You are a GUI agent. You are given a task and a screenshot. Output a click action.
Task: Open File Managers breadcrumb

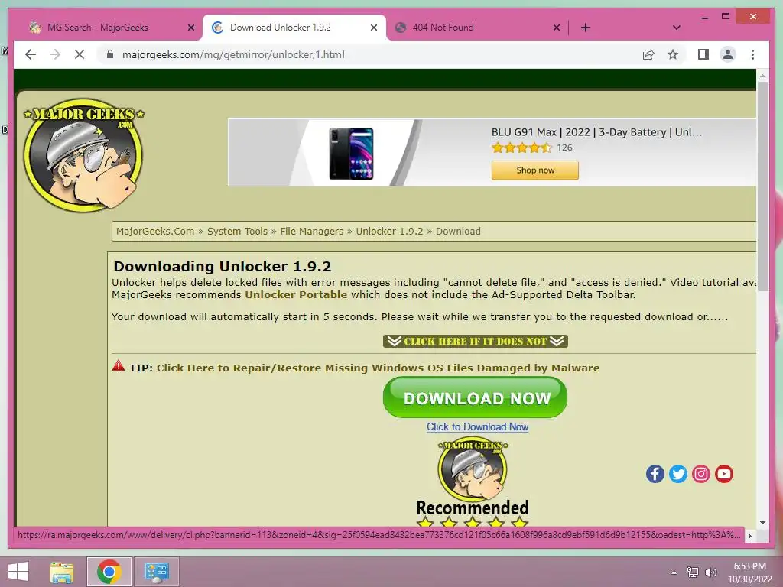pyautogui.click(x=312, y=231)
